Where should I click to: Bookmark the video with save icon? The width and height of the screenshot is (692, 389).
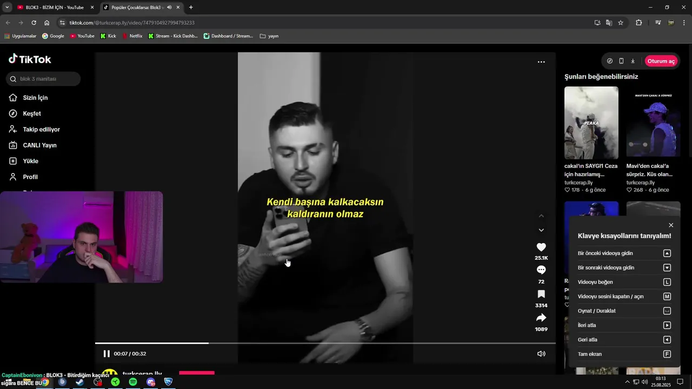(541, 294)
